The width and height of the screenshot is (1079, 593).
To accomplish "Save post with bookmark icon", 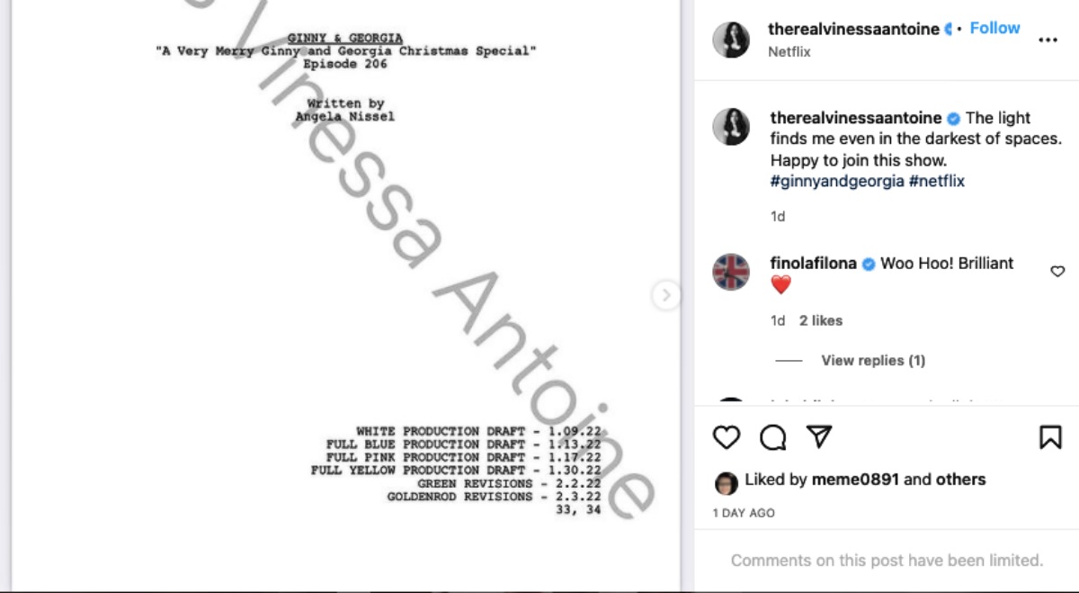I will pyautogui.click(x=1050, y=438).
